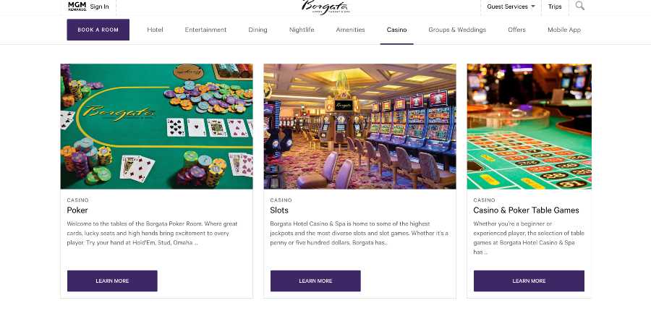This screenshot has width=651, height=311.
Task: Open the Trips link
Action: 555,7
